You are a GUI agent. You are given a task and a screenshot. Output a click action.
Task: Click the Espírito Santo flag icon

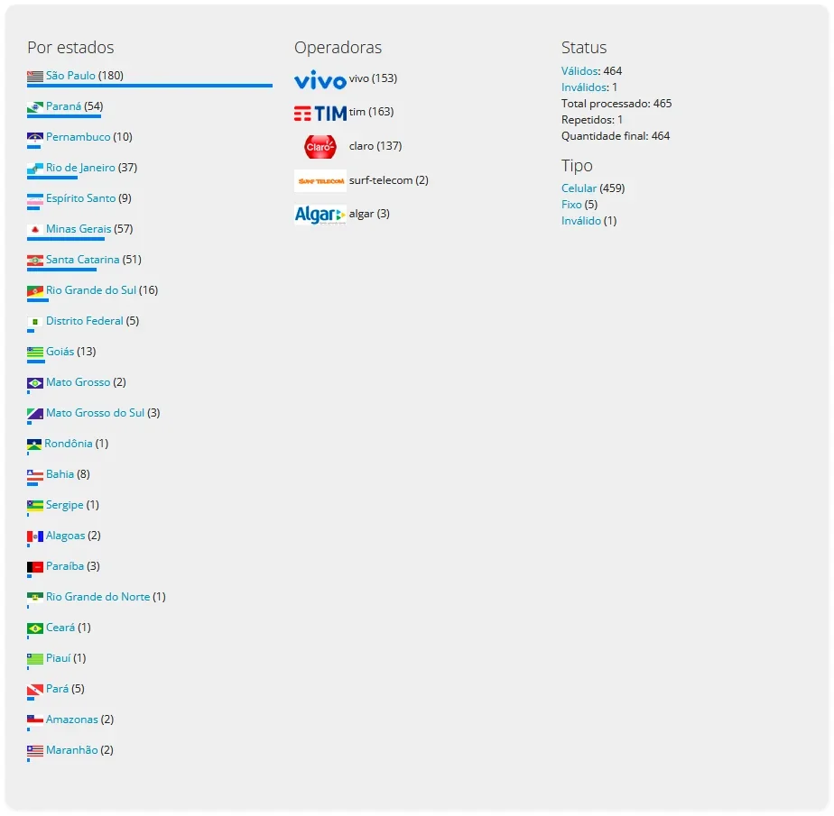[x=35, y=200]
